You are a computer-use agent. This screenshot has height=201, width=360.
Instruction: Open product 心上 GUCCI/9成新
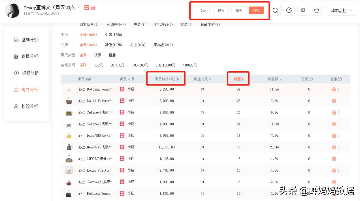pos(96,159)
